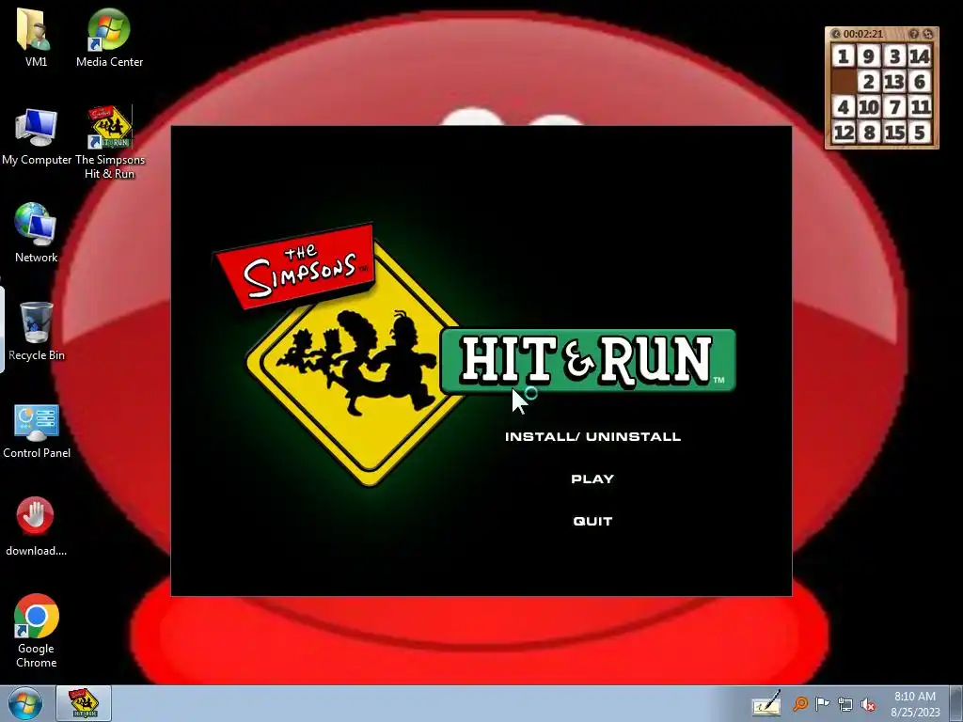Choose QUIT in the launcher menu
This screenshot has height=722, width=963.
(x=592, y=521)
